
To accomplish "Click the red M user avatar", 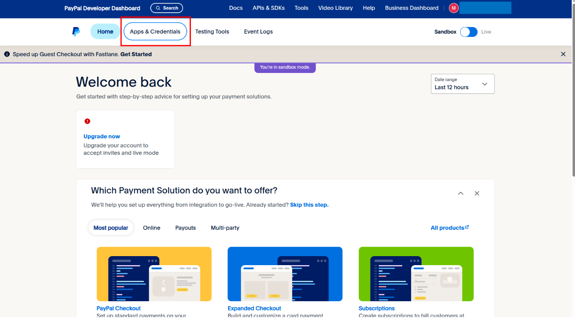I will [454, 8].
